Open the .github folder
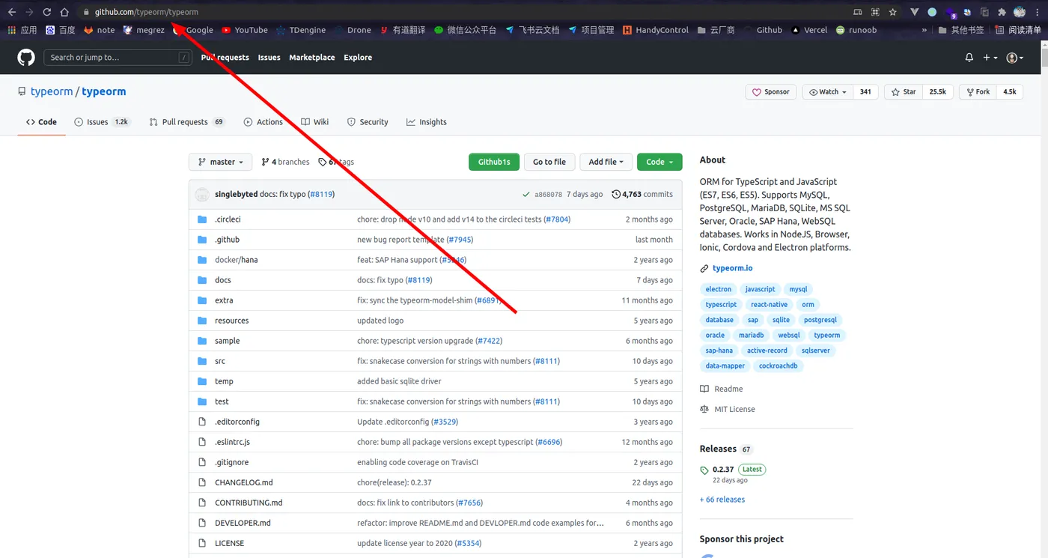Viewport: 1048px width, 558px height. [227, 240]
